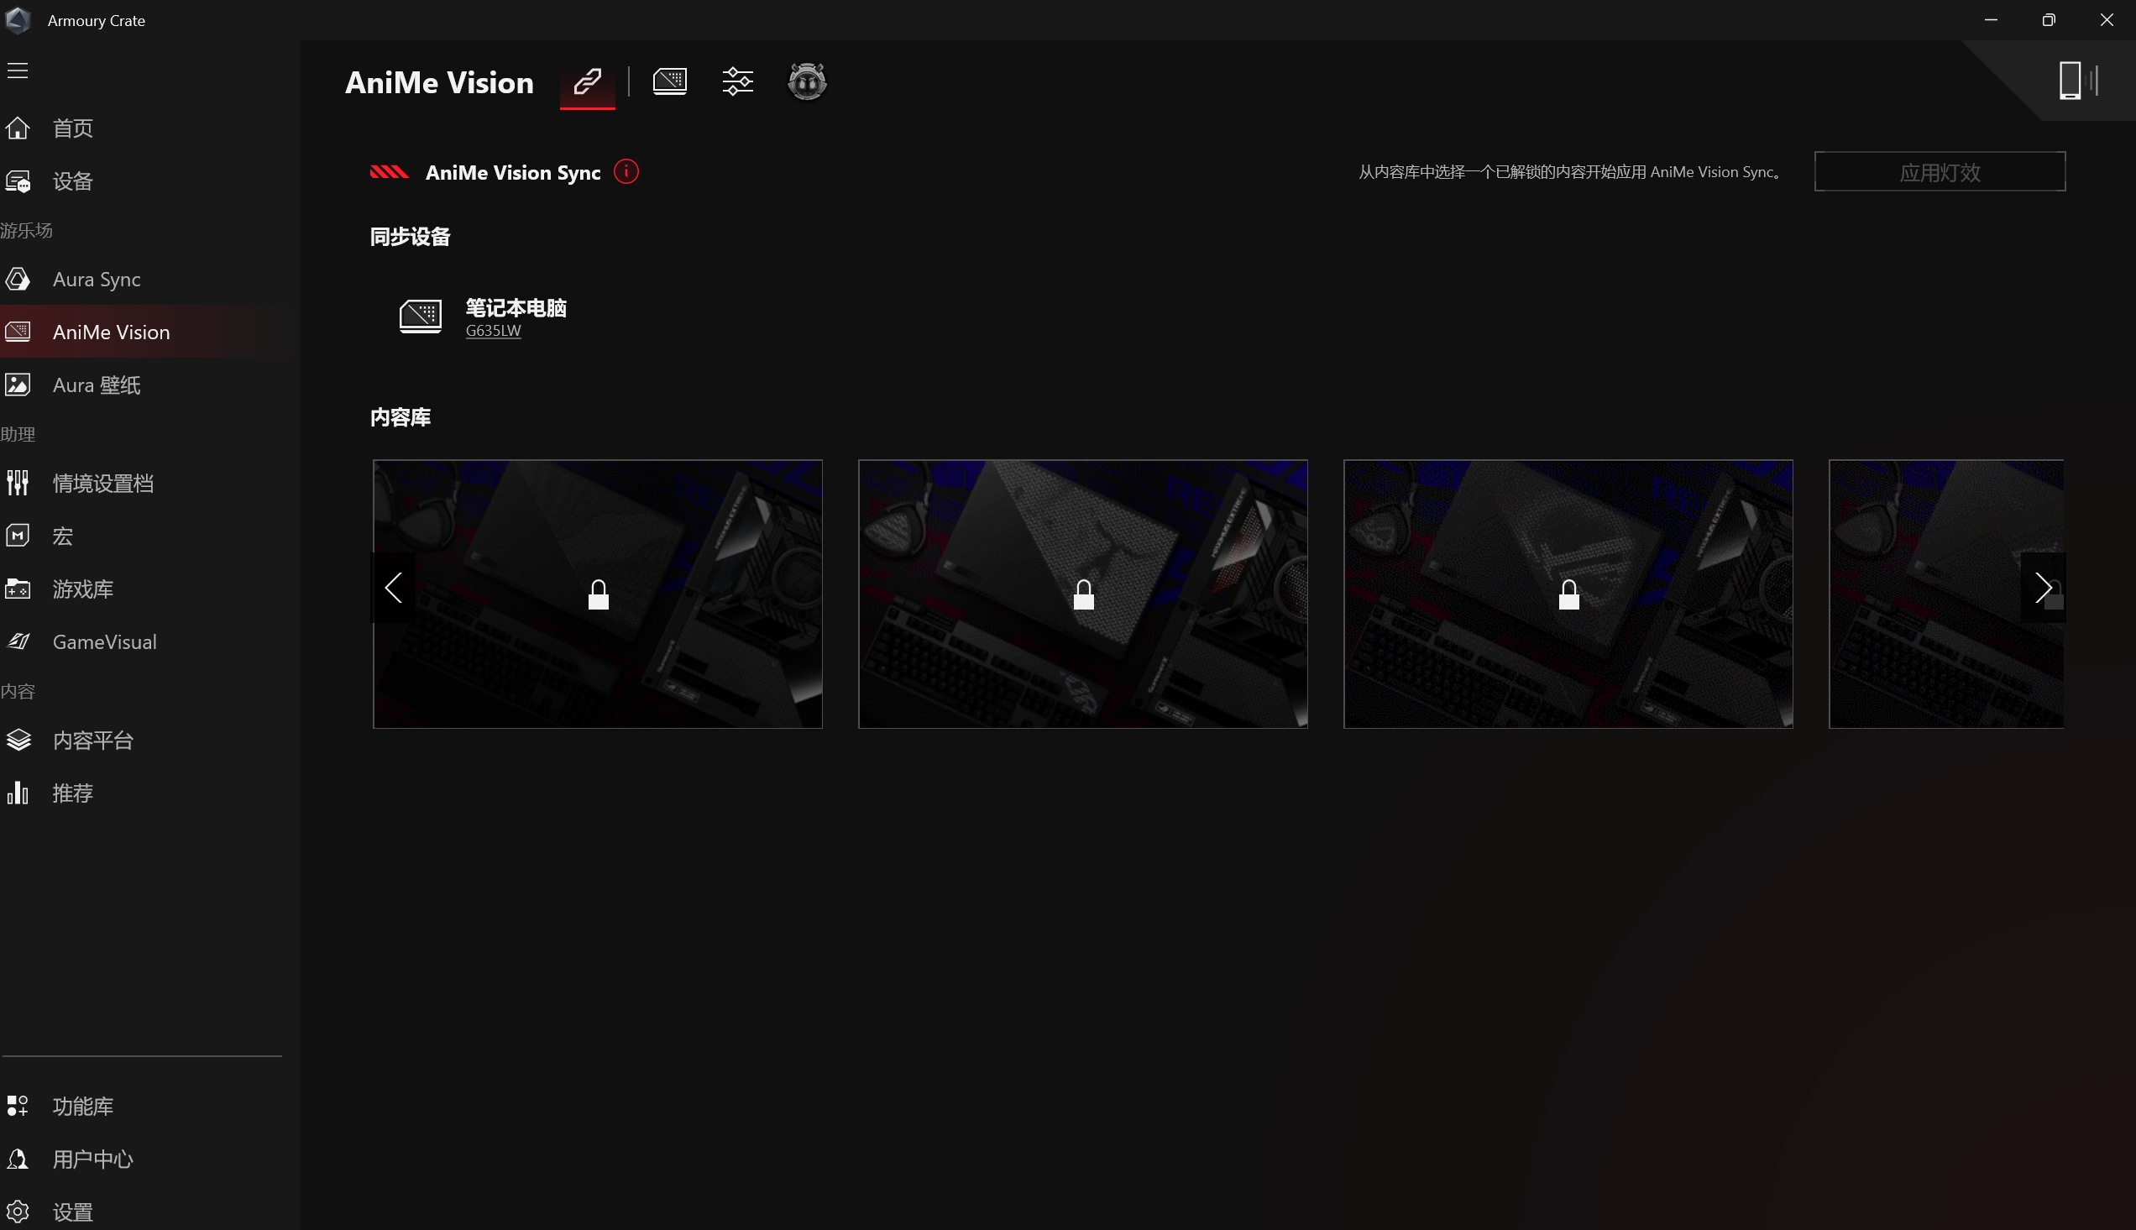Click the devices icon beside 设备
The height and width of the screenshot is (1230, 2136).
18,181
